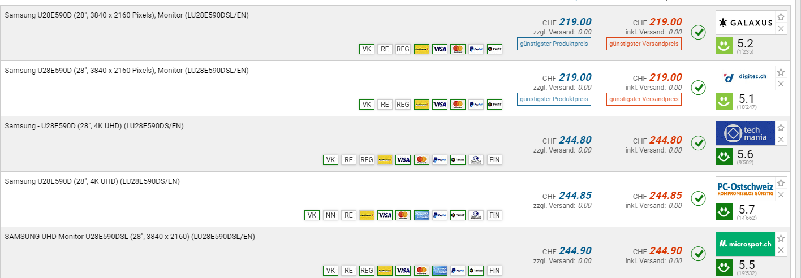The image size is (801, 278).
Task: Click the Diners Club icon in tech mania row
Action: 476,160
